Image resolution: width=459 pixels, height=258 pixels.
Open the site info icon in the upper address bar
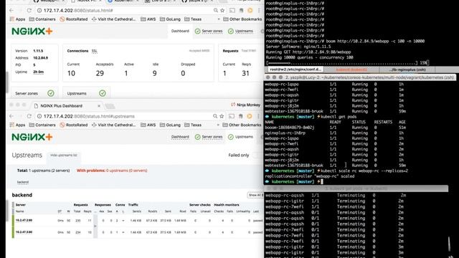[x=39, y=10]
